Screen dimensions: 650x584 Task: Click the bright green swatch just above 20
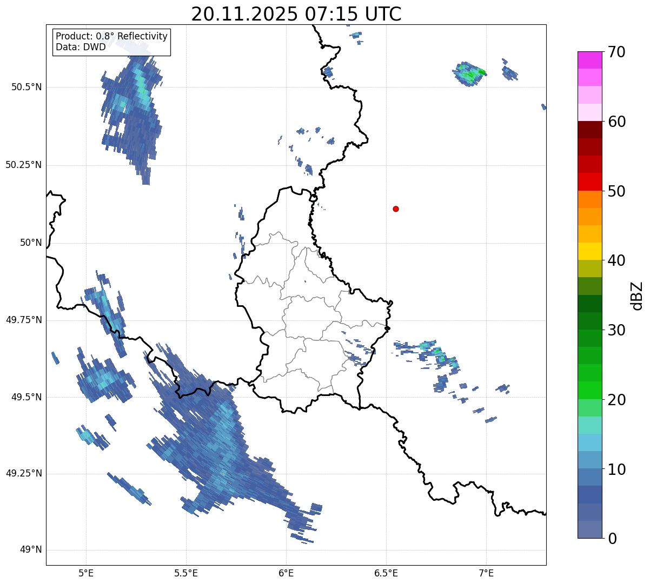tap(589, 390)
